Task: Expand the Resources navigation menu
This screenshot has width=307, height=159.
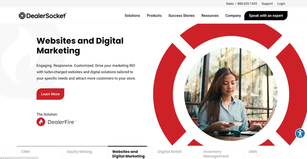Action: point(210,15)
